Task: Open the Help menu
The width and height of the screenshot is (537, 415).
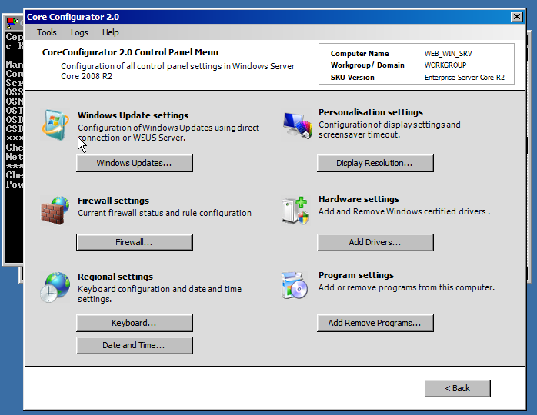Action: pos(110,32)
